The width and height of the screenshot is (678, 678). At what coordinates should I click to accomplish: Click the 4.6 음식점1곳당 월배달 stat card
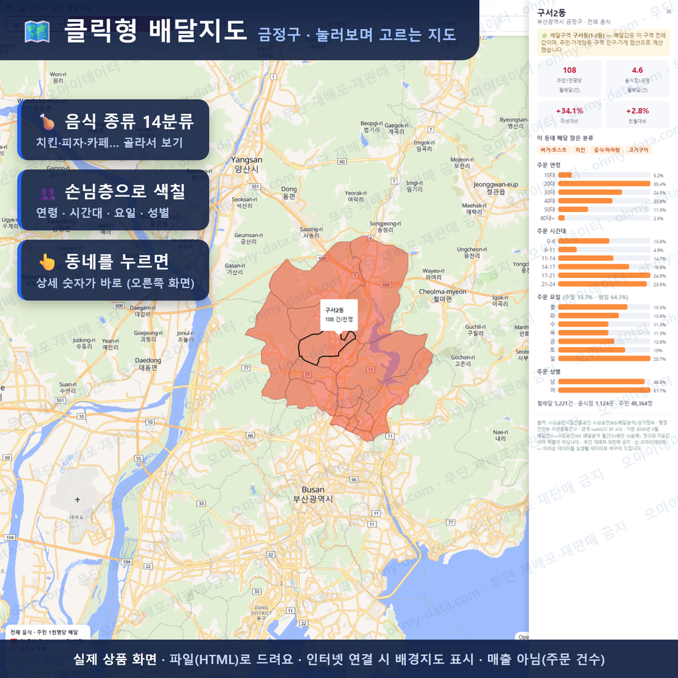[x=637, y=79]
